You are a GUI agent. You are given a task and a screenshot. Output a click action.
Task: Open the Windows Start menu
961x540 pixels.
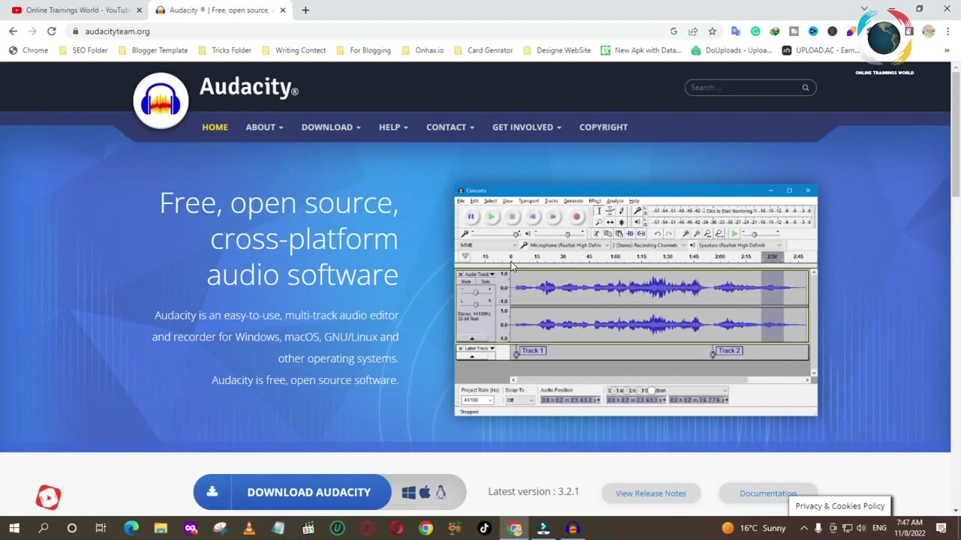tap(14, 528)
